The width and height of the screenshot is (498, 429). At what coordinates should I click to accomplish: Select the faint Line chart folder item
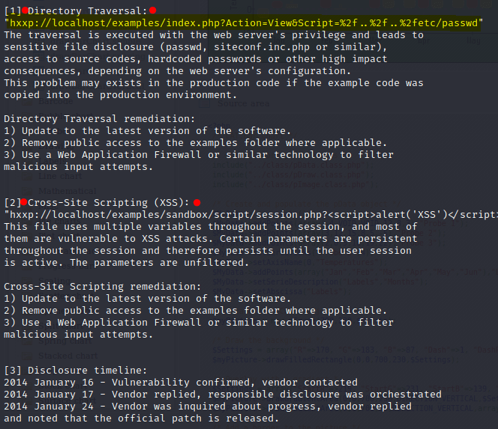click(60, 176)
